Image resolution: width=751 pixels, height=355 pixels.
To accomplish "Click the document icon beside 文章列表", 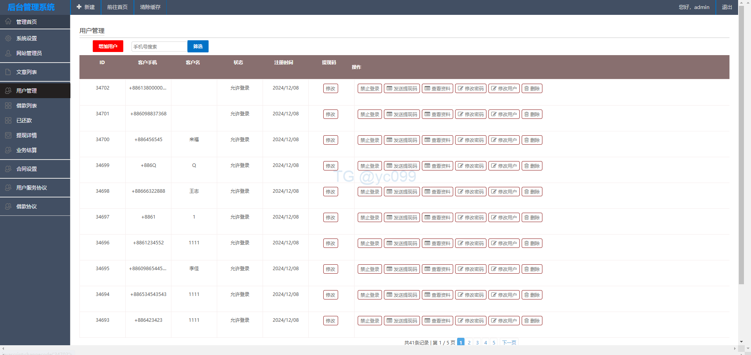I will click(8, 72).
